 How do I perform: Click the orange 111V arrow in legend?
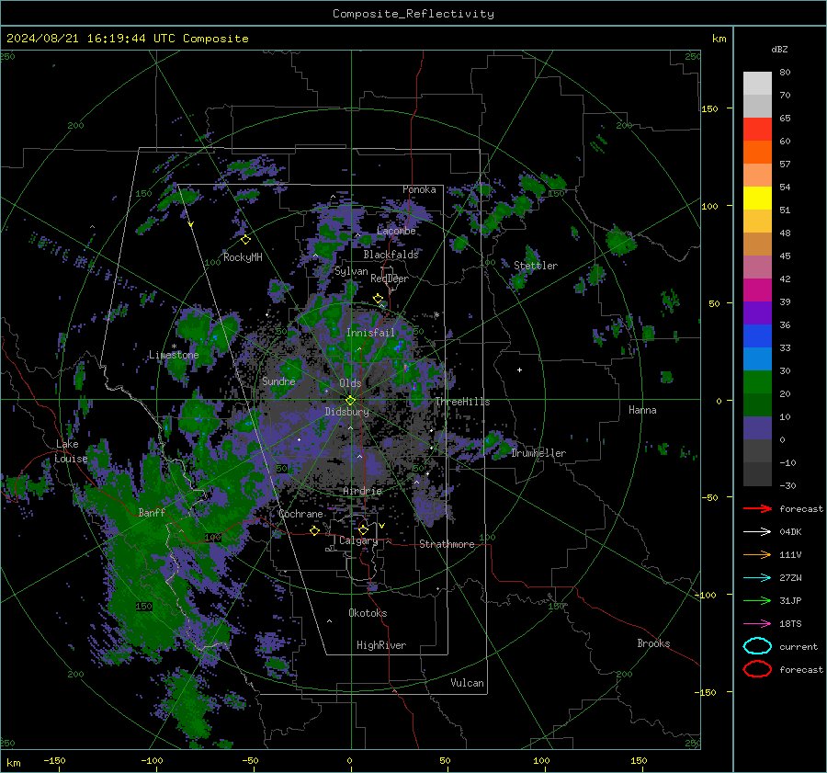[757, 554]
